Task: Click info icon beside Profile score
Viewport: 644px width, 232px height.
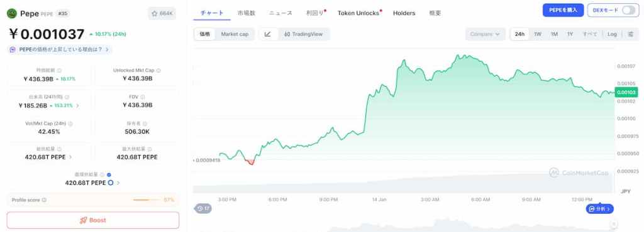Action: [x=44, y=200]
